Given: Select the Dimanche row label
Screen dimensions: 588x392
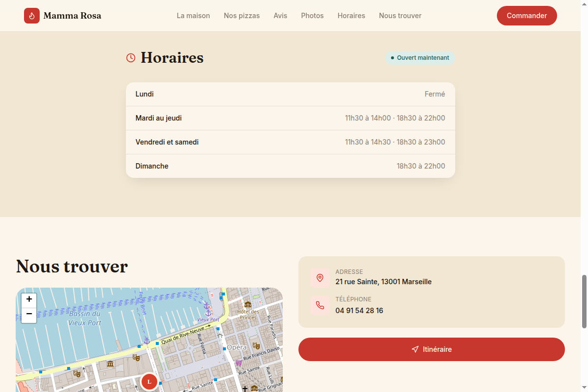Looking at the screenshot, I should coord(152,166).
